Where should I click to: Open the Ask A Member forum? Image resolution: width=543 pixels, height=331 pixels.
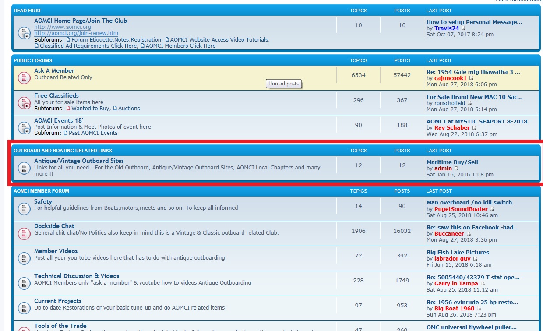[54, 70]
